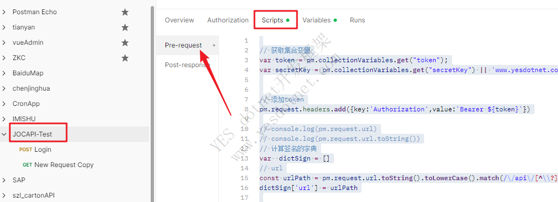
Task: Switch to the Overview tab
Action: tap(179, 20)
